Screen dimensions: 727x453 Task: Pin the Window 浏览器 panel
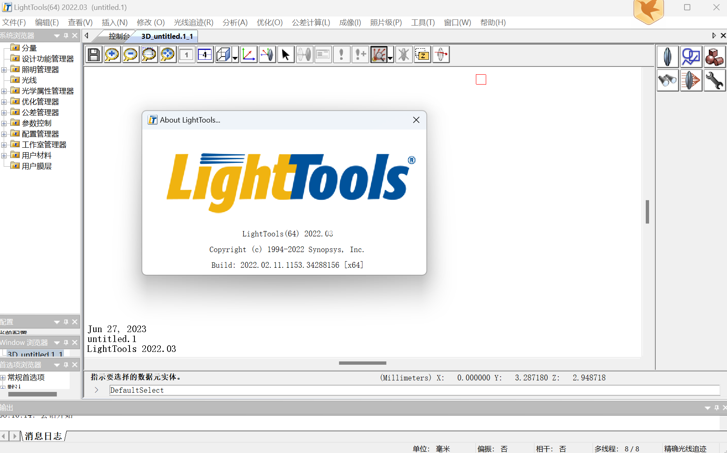(x=66, y=342)
